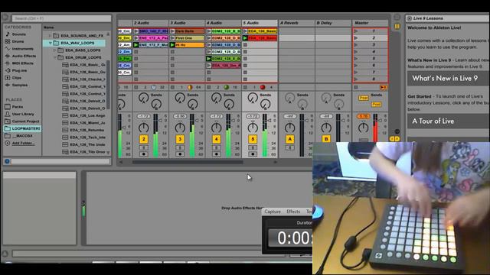Image resolution: width=490 pixels, height=275 pixels.
Task: Toggle track 5 activator button
Action: tap(253, 139)
